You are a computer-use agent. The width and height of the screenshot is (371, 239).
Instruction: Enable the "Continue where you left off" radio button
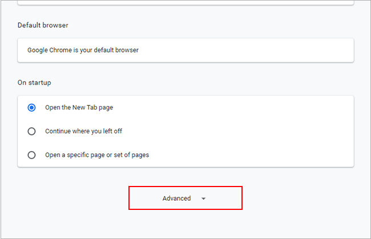32,131
